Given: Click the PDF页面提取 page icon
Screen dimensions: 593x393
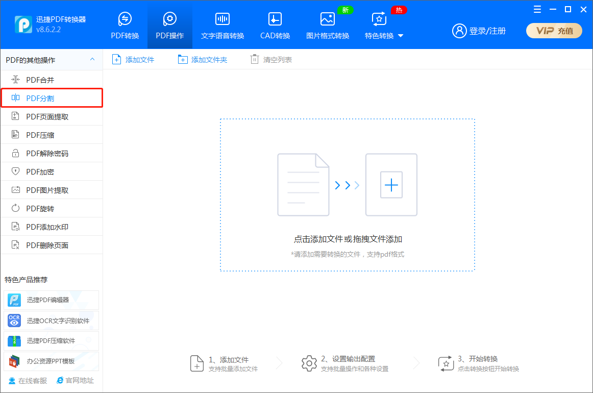Looking at the screenshot, I should pyautogui.click(x=15, y=116).
